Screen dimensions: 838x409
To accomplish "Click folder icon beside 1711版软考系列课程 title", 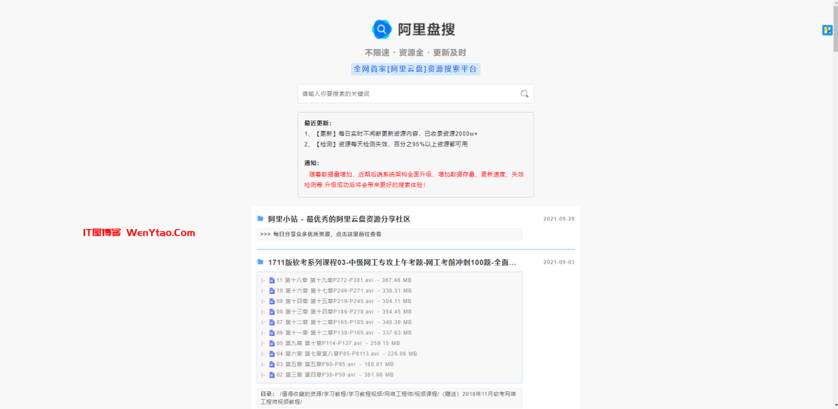I will pos(261,262).
